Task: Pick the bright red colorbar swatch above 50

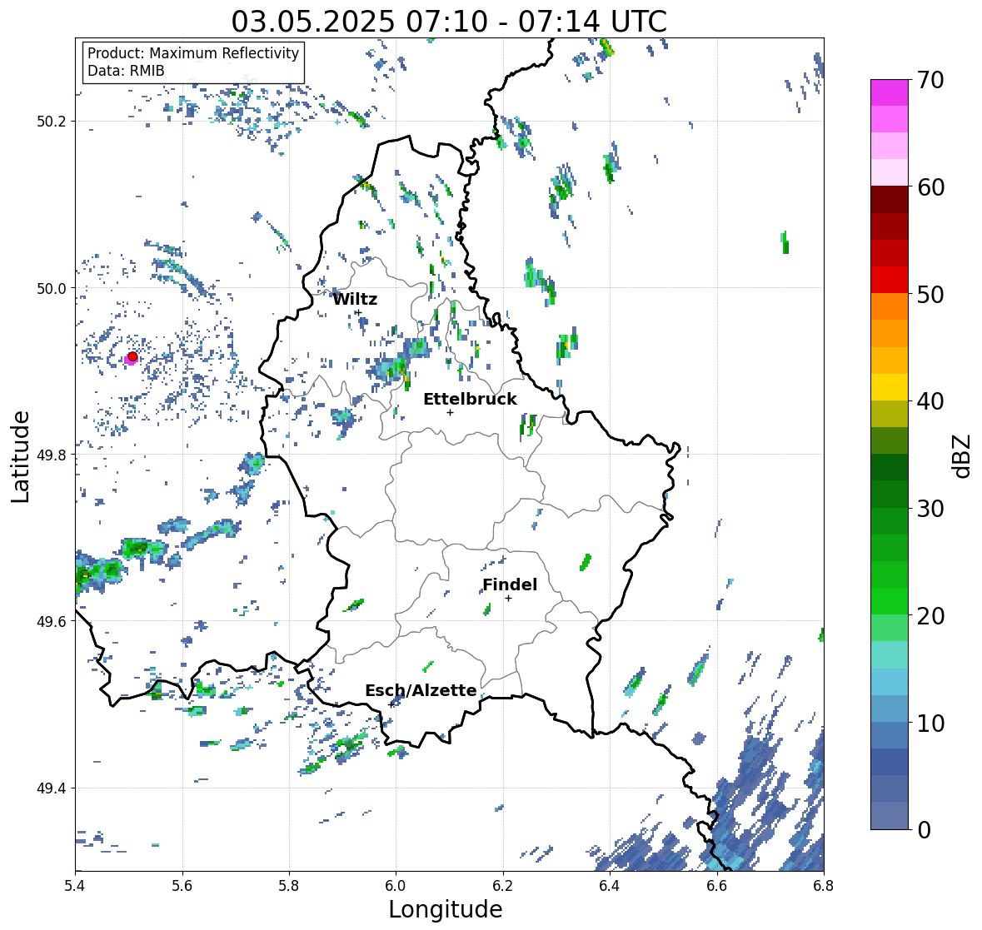Action: pyautogui.click(x=890, y=280)
